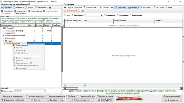
Task: Open Журнал приказов
Action: [34, 96]
